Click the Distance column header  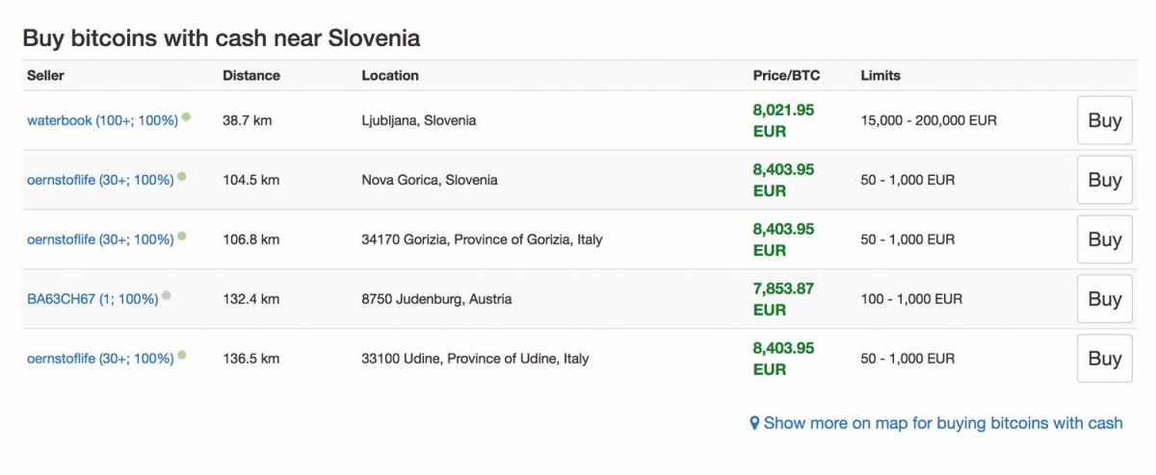251,75
